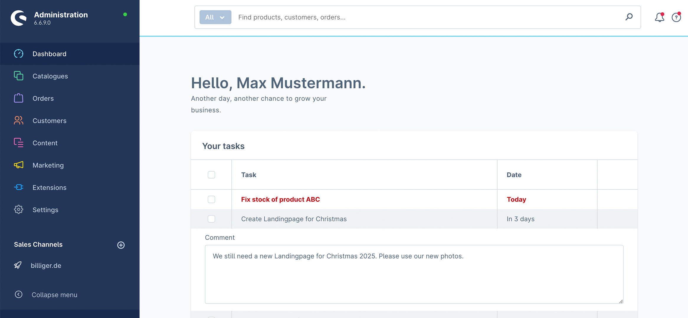Open the billiger.de sales channel
This screenshot has width=688, height=318.
click(x=46, y=266)
